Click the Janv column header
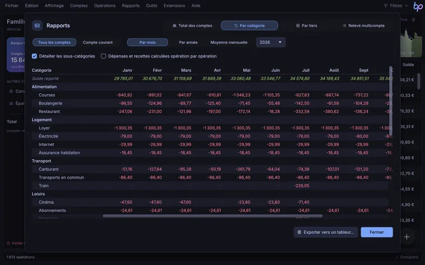Image resolution: width=425 pixels, height=265 pixels. point(127,70)
